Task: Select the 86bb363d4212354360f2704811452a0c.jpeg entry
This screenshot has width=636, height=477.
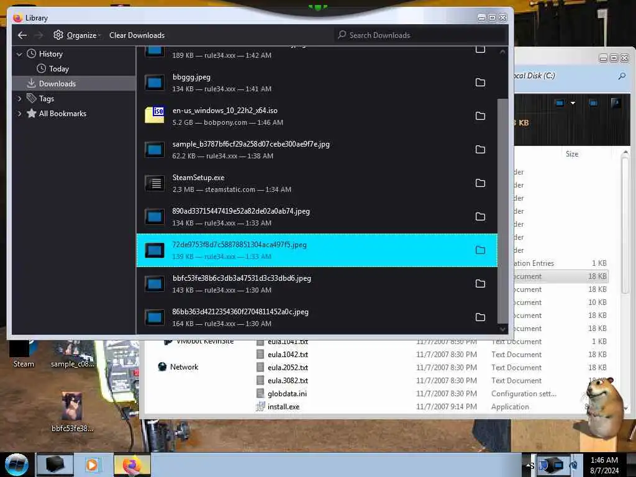Action: click(x=317, y=317)
